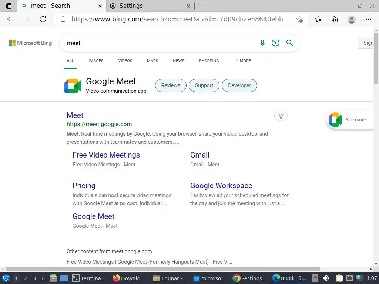379x284 pixels.
Task: Open the Pricing sublink
Action: pos(84,186)
